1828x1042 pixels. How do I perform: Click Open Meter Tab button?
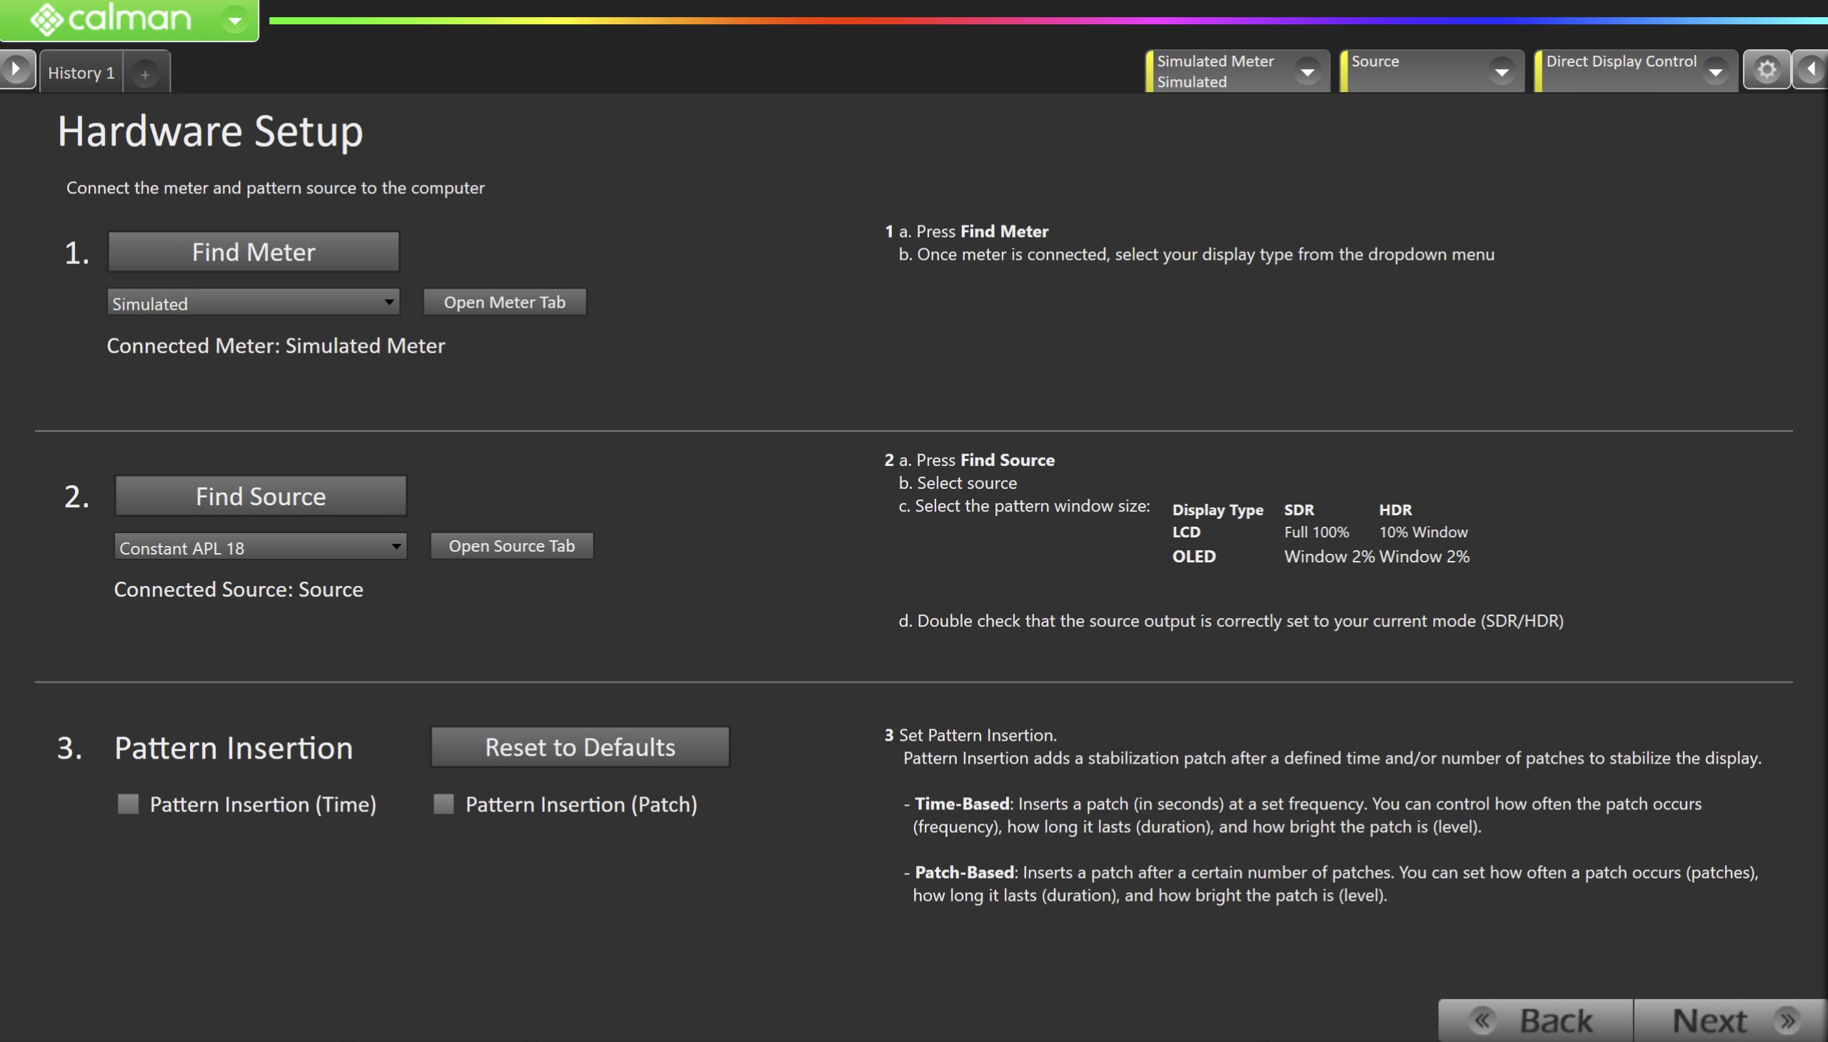click(504, 302)
